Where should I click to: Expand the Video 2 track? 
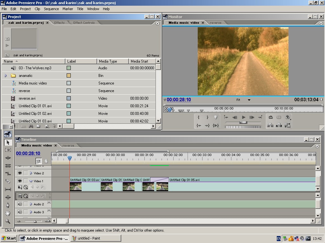31,173
